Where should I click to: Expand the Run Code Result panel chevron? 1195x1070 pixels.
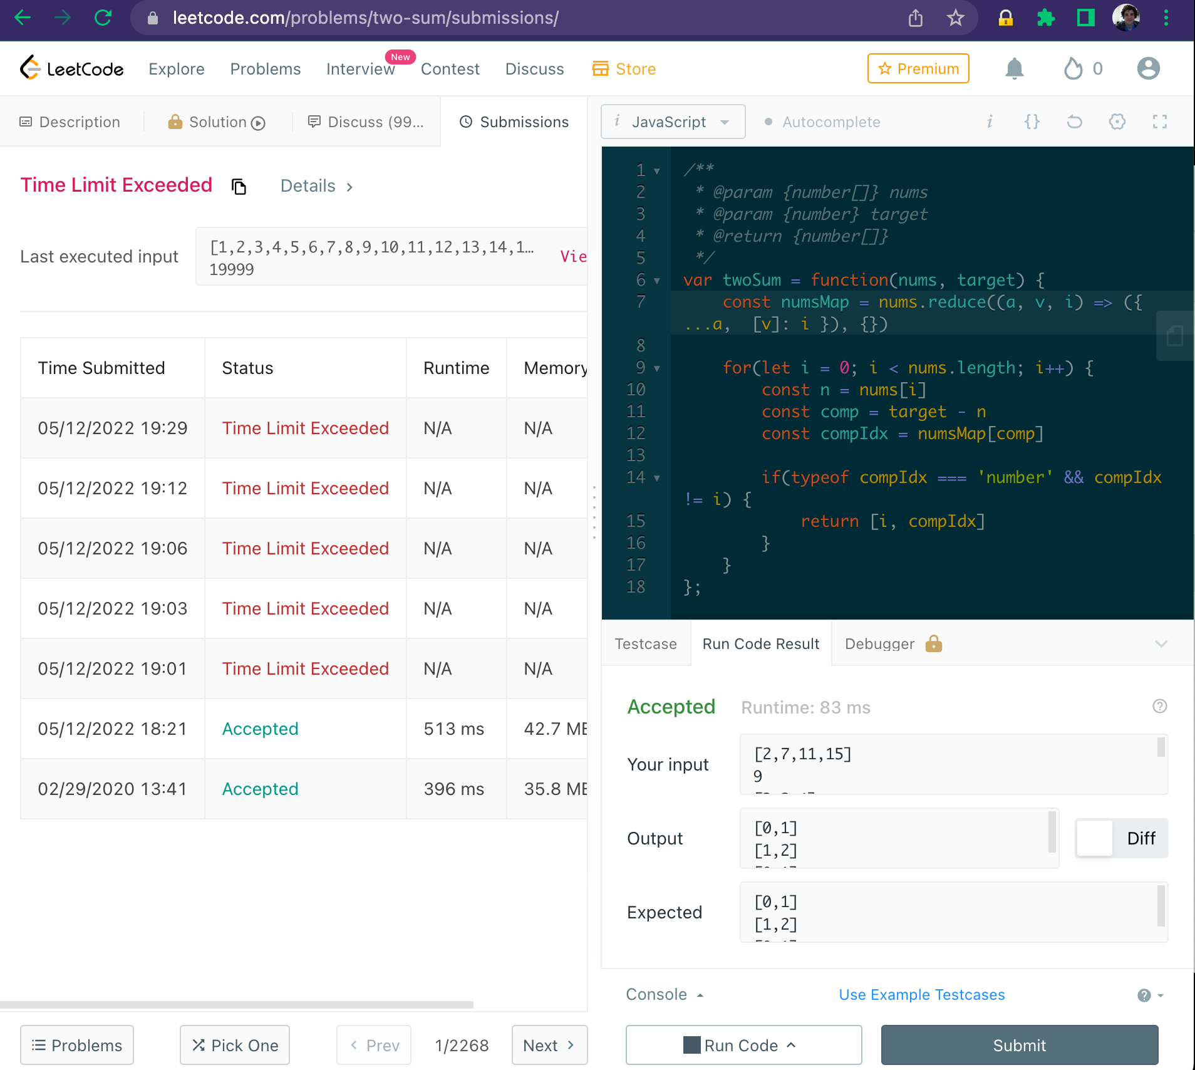tap(1162, 643)
